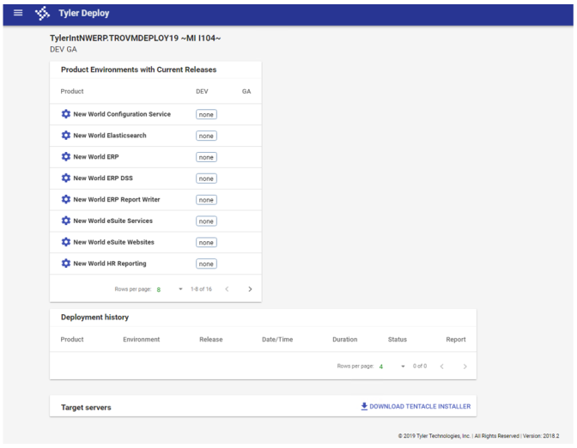
Task: Click the Target servers heading
Action: pos(86,408)
